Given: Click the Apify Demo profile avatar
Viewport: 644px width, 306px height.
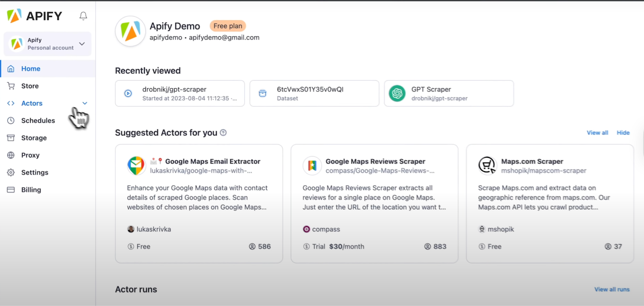Looking at the screenshot, I should (130, 31).
